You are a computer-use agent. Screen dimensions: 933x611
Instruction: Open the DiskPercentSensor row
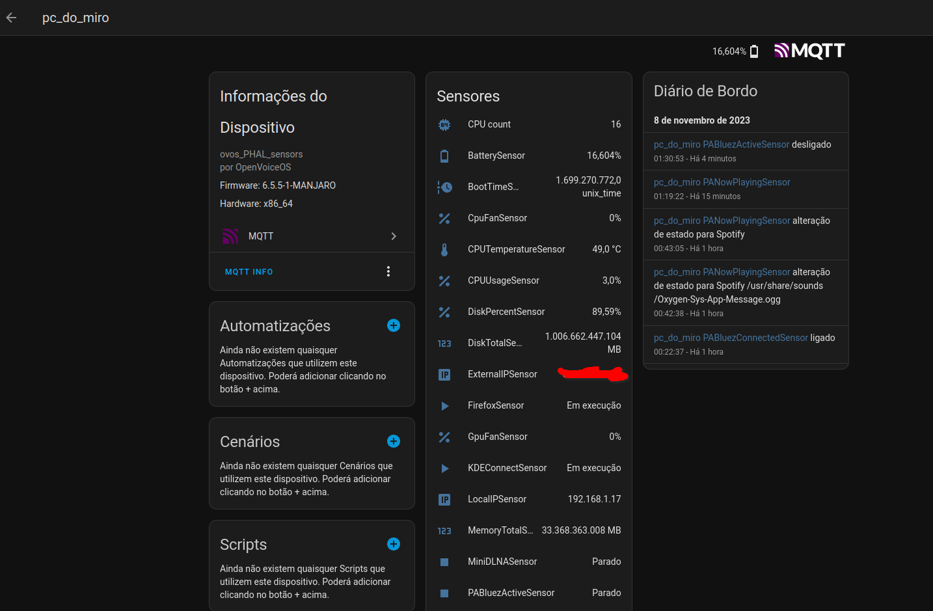(x=528, y=312)
